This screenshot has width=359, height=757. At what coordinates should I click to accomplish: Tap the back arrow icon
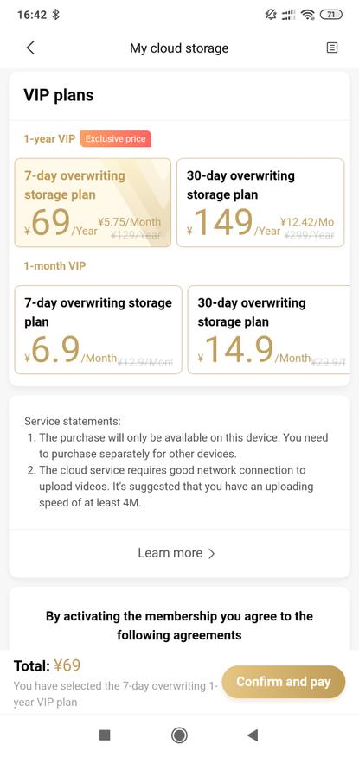(x=30, y=48)
